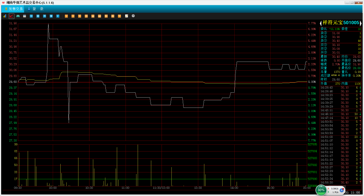Select the 14:58:30 trade at 30.40
This screenshot has height=196, width=364.
(x=341, y=182)
